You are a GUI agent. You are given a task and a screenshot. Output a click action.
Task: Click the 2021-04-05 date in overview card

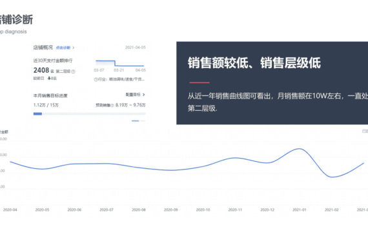point(135,48)
